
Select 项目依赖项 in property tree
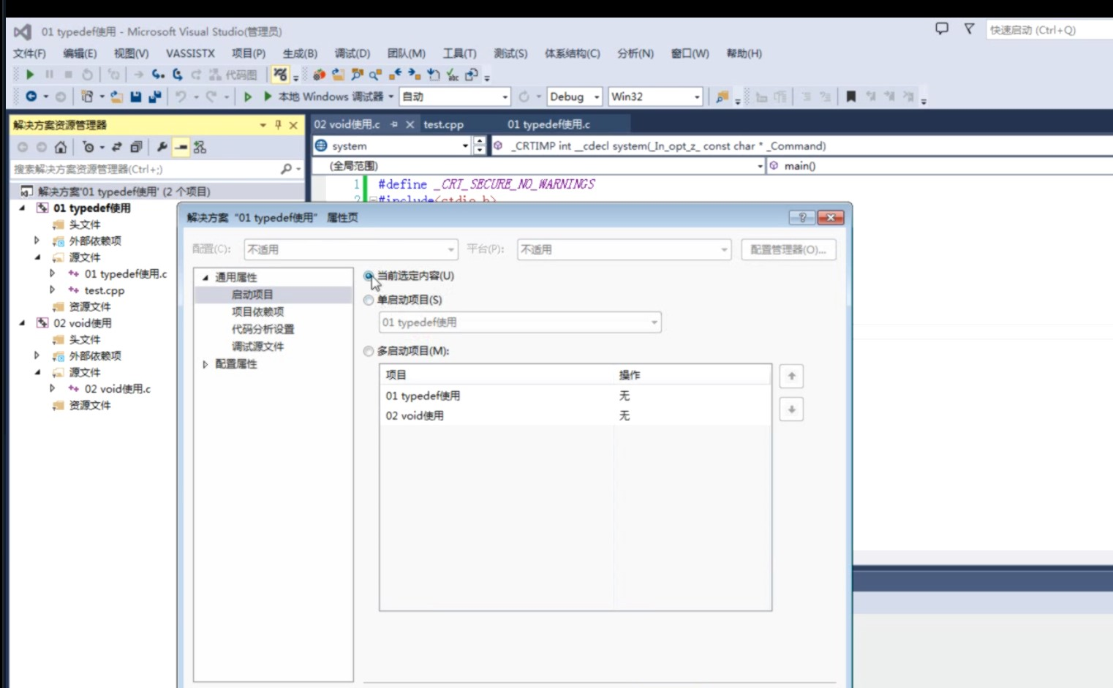258,311
